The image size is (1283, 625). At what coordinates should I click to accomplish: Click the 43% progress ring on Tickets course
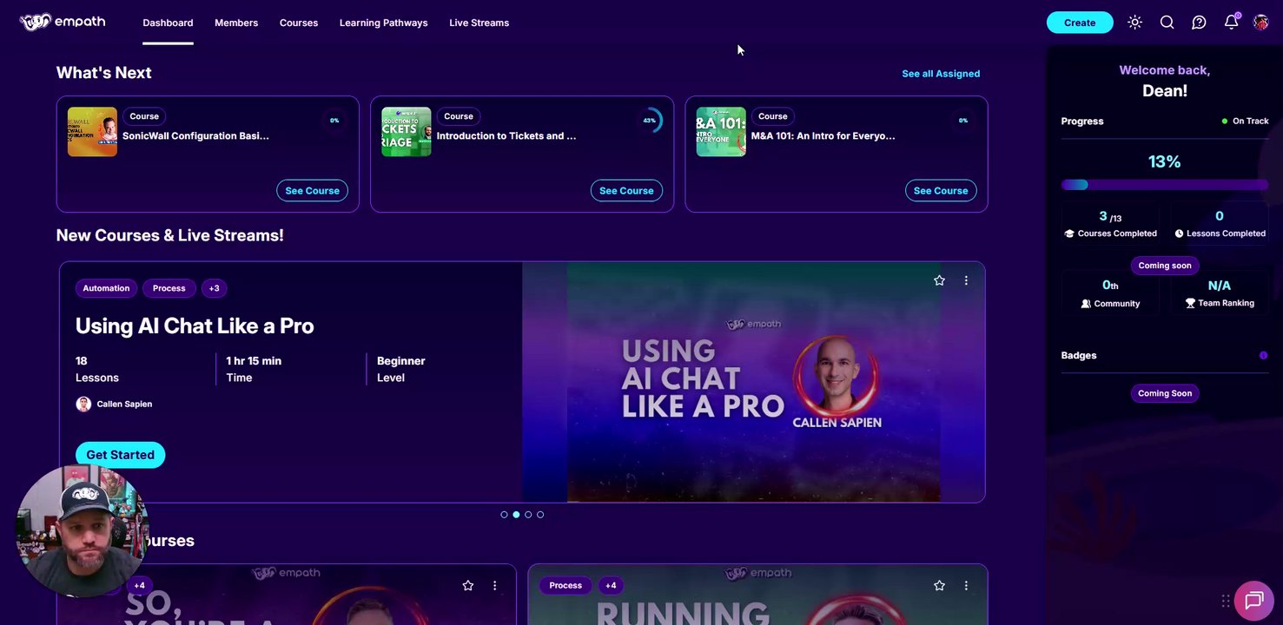tap(650, 121)
